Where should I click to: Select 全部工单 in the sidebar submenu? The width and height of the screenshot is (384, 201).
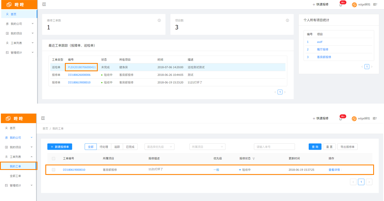coord(15,176)
